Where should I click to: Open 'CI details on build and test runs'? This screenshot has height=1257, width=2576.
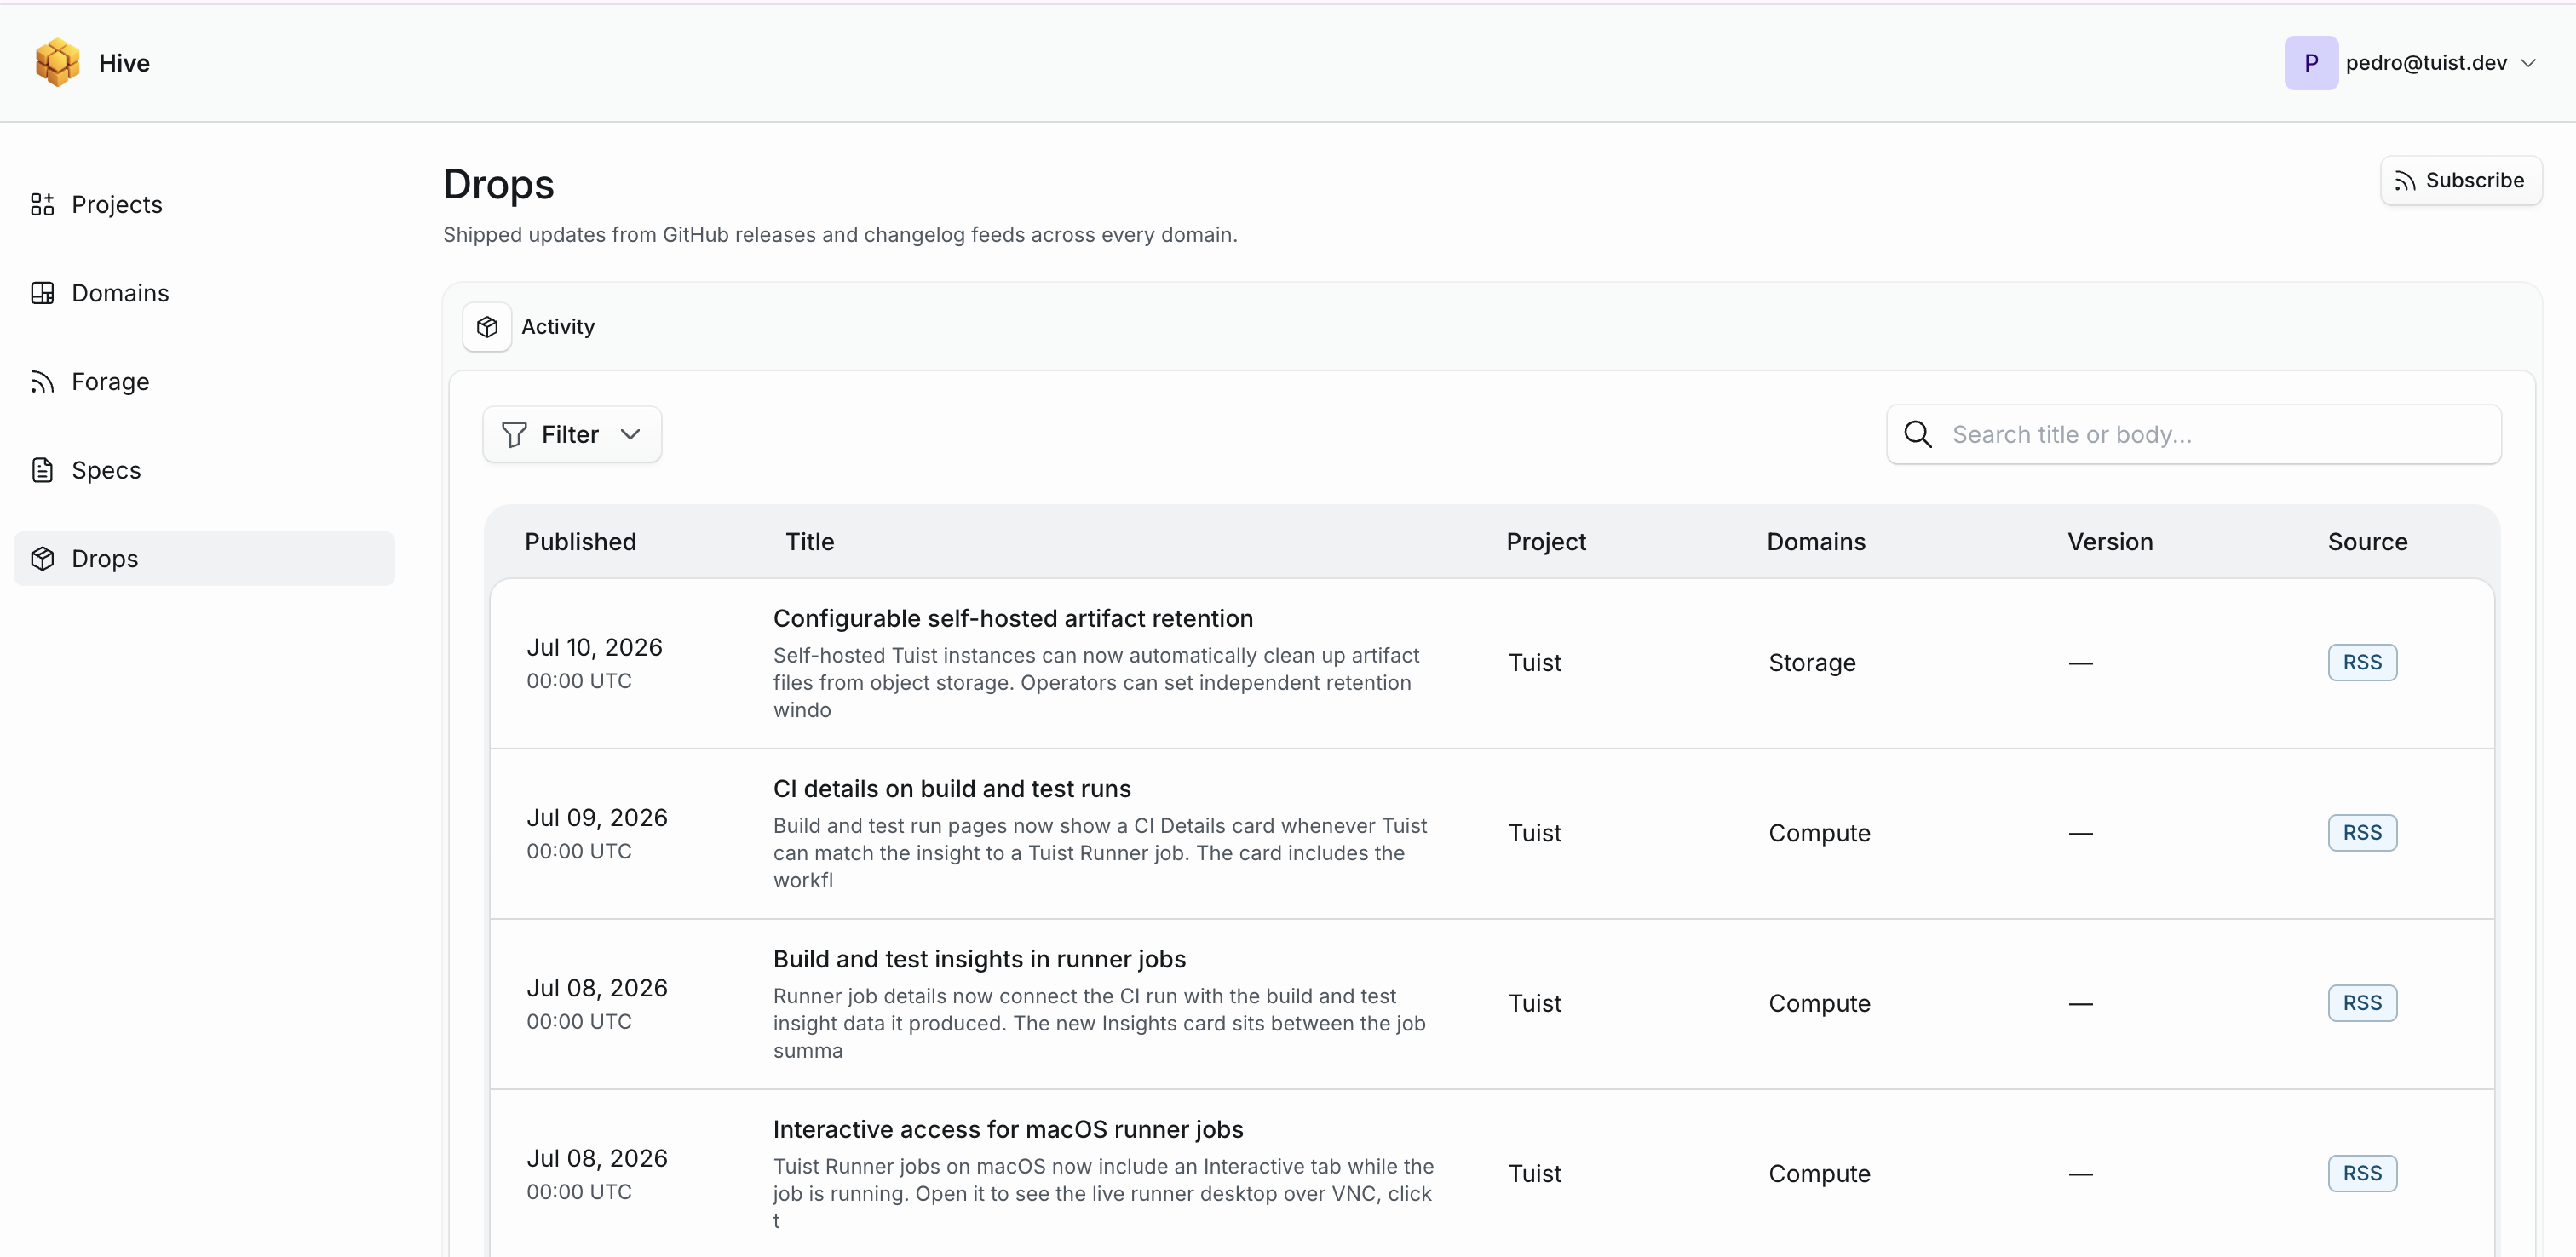click(952, 789)
